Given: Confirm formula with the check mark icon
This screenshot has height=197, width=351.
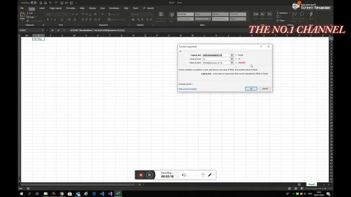Looking at the screenshot, I should [58, 30].
